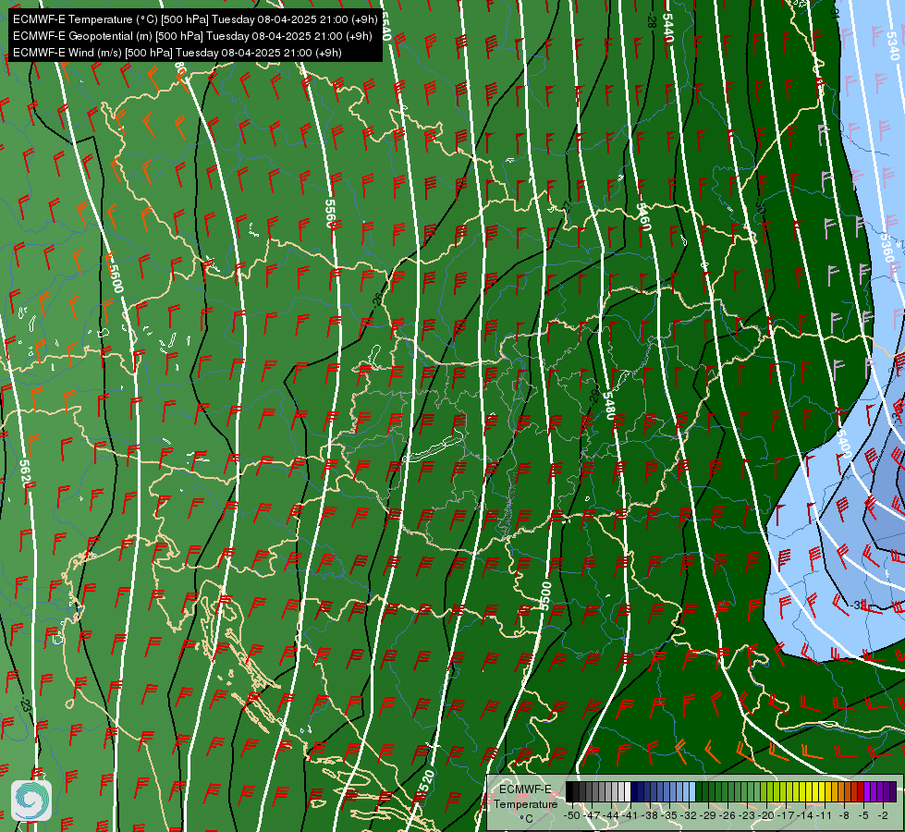The height and width of the screenshot is (832, 905).
Task: Click the 5620 geopotential contour label
Action: pos(27,474)
